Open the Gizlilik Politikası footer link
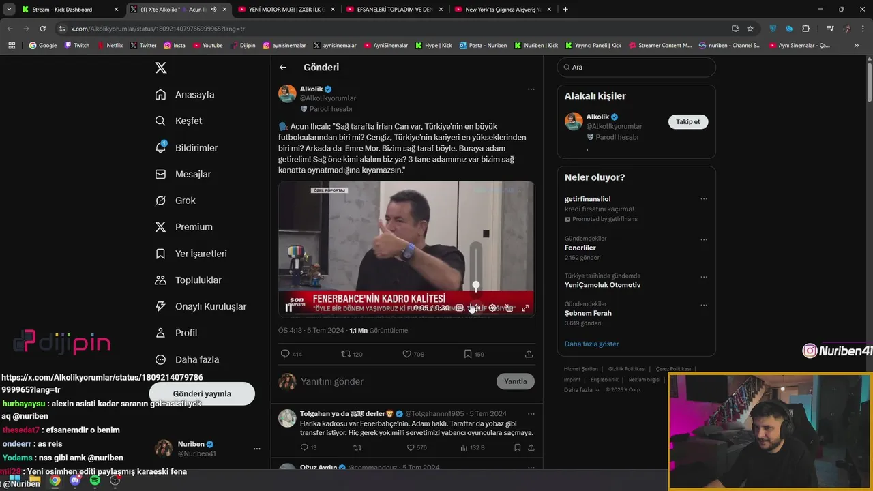 [x=627, y=369]
